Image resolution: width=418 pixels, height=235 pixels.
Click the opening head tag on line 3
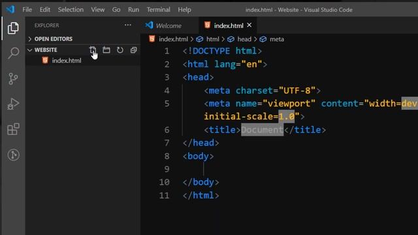198,77
